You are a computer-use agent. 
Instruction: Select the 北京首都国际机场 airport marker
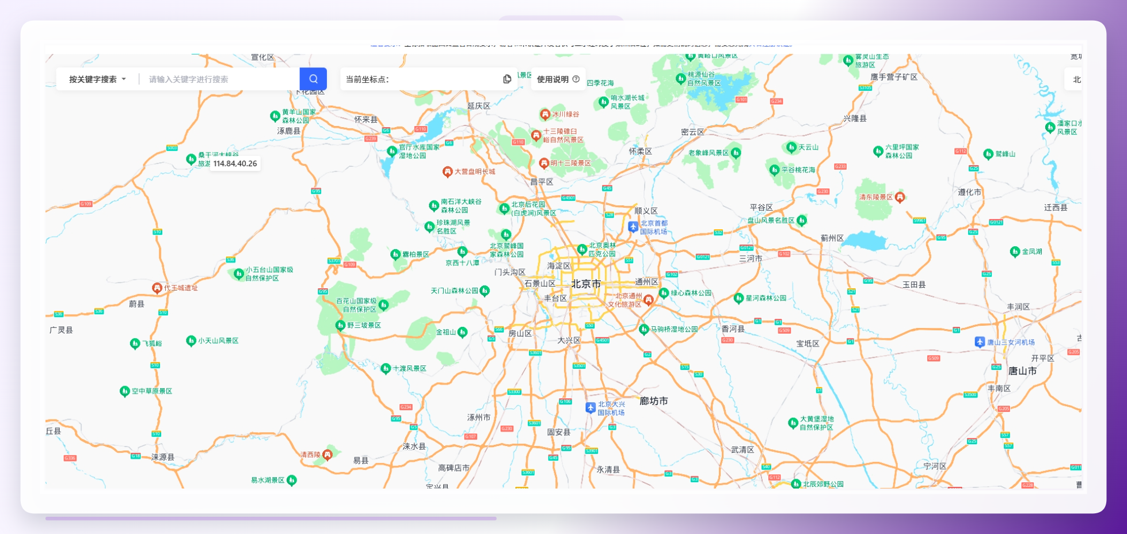click(633, 227)
